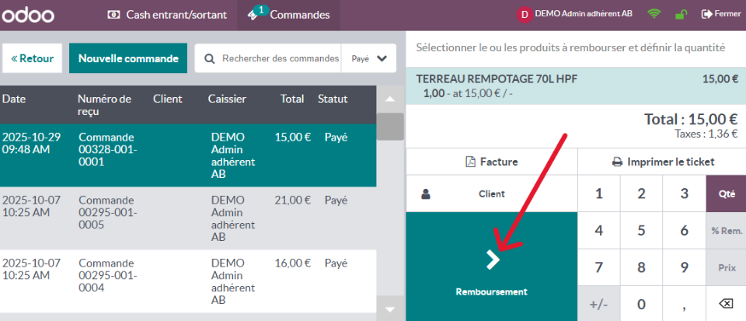Click the backspace delete key icon
Viewport: 746px width, 321px height.
click(726, 303)
